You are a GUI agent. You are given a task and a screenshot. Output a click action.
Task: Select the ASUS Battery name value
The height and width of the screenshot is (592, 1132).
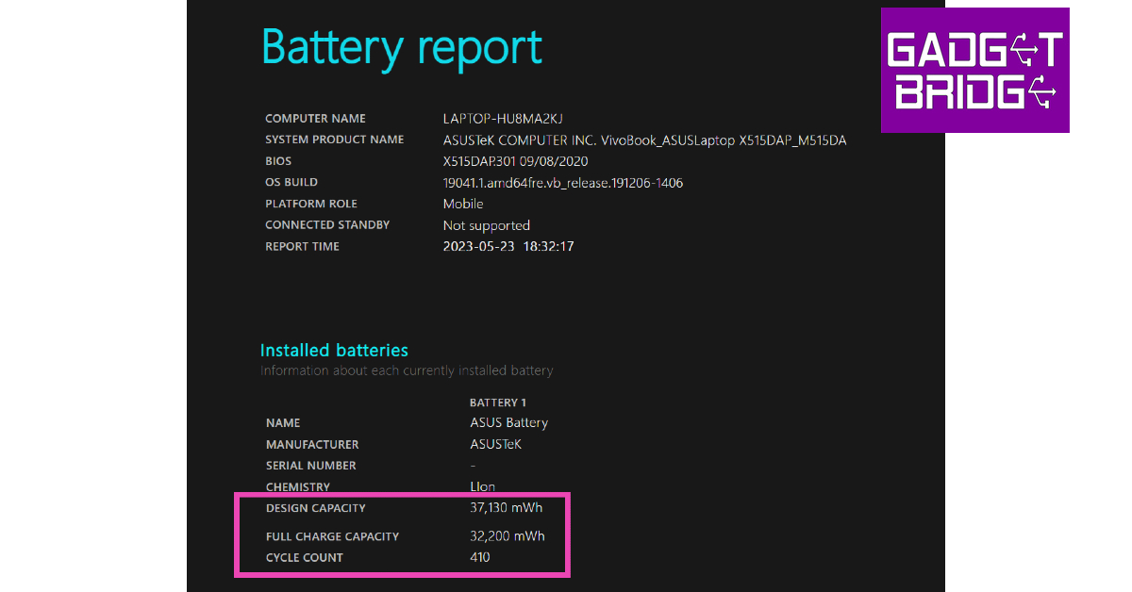[x=508, y=422]
